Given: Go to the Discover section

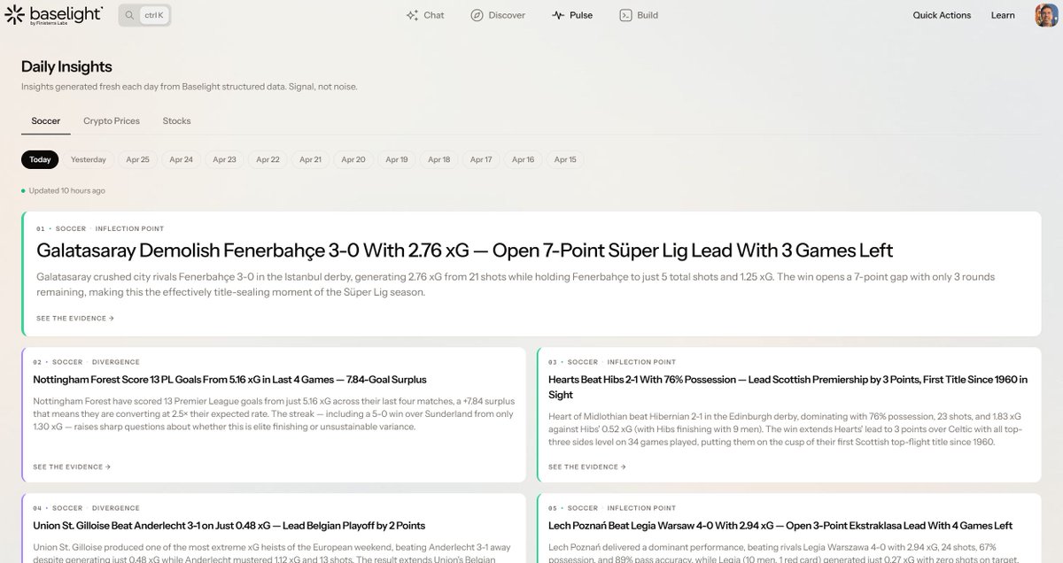Looking at the screenshot, I should pyautogui.click(x=498, y=15).
